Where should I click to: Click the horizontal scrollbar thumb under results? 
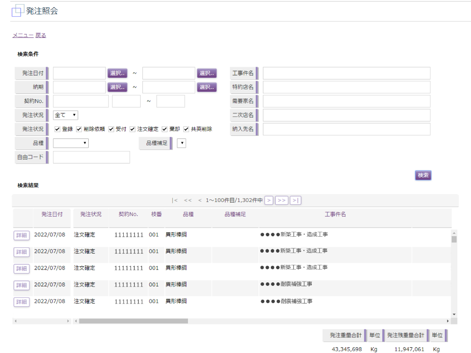[x=133, y=321]
